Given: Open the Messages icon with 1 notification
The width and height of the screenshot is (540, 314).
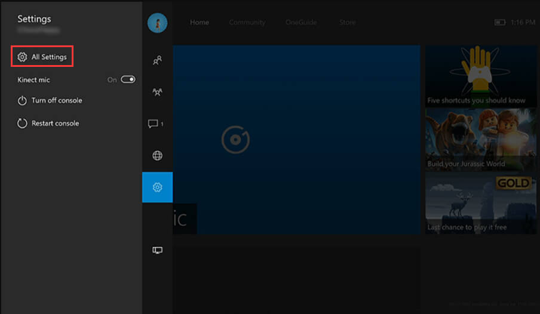Looking at the screenshot, I should point(155,124).
